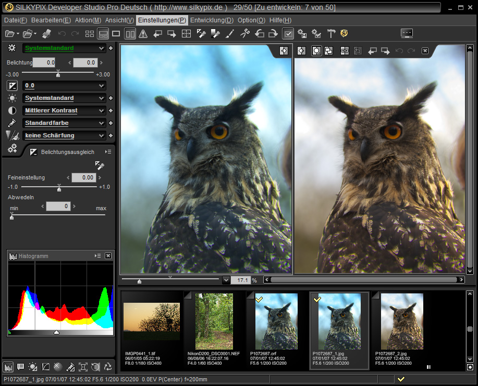The width and height of the screenshot is (478, 386).
Task: Select the magnifier zoom icon above preview
Action: pyautogui.click(x=316, y=51)
